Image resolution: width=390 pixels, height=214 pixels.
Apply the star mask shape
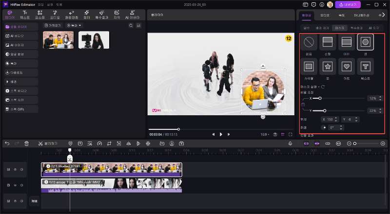pyautogui.click(x=328, y=66)
